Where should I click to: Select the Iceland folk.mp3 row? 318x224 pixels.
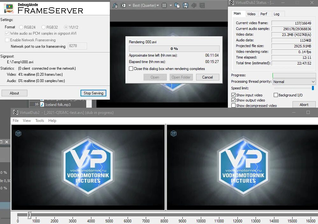coord(58,105)
